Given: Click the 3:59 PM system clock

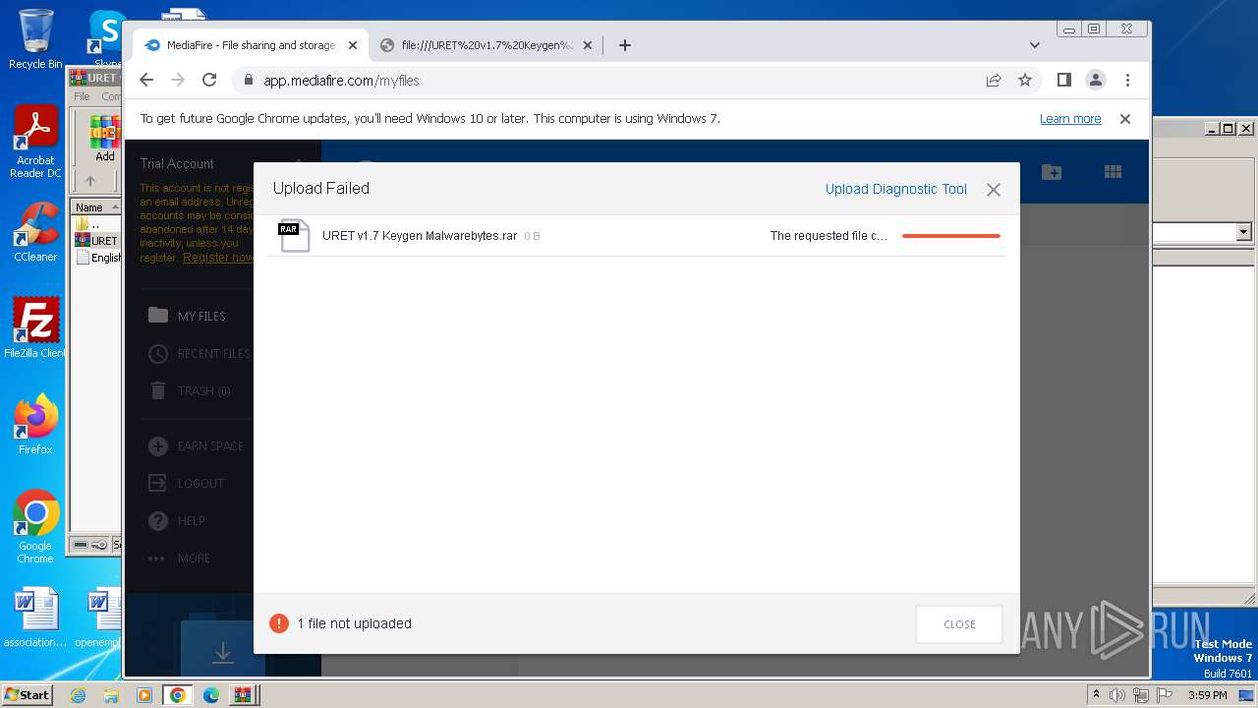Looking at the screenshot, I should [1207, 695].
